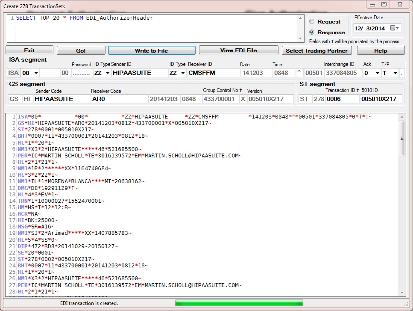The image size is (413, 311).
Task: Click Write to File button
Action: tap(152, 50)
